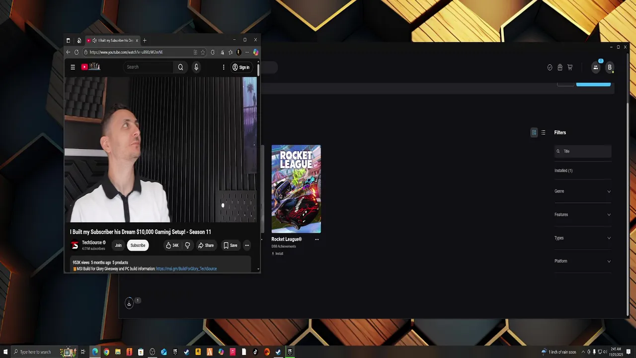Open more actions beside Save button

(247, 245)
